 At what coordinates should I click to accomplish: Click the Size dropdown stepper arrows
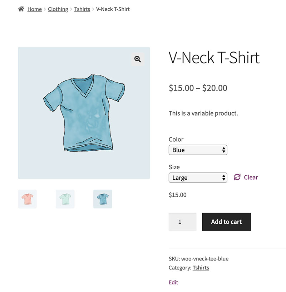click(224, 177)
